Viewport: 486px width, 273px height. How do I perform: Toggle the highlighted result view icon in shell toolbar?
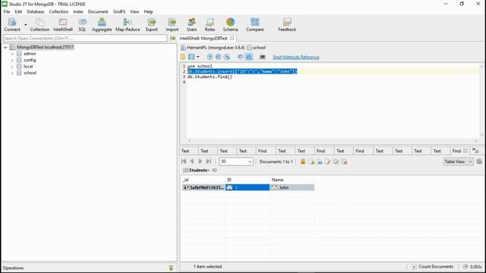[x=249, y=57]
